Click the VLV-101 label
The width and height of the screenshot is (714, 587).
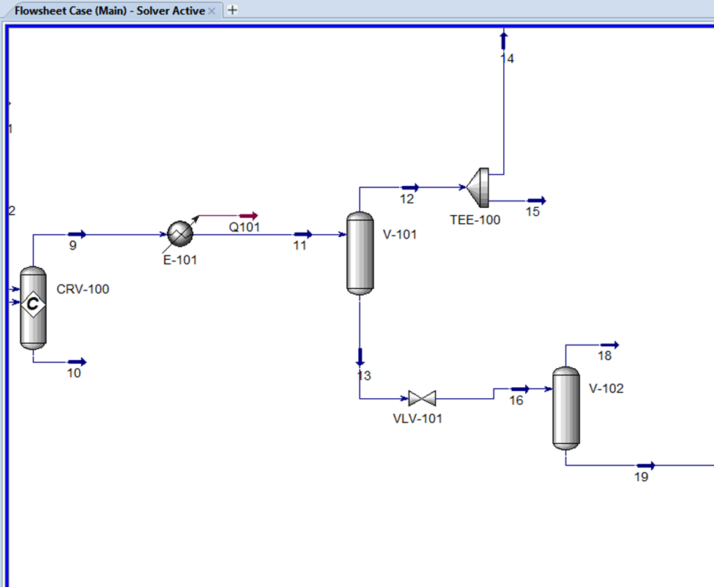tap(417, 419)
